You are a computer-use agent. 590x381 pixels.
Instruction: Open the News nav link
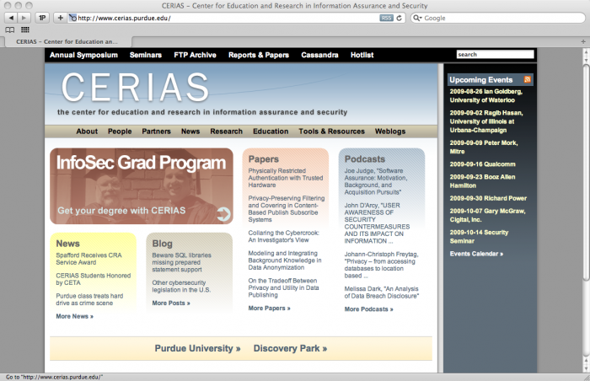190,131
